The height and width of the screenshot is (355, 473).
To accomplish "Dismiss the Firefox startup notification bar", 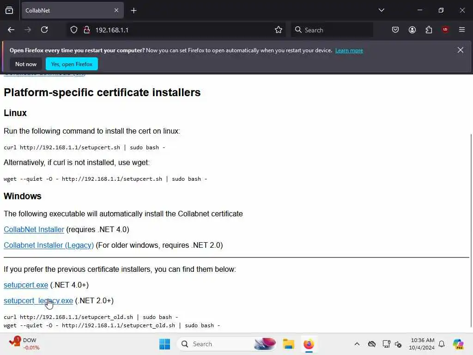I will [x=461, y=50].
